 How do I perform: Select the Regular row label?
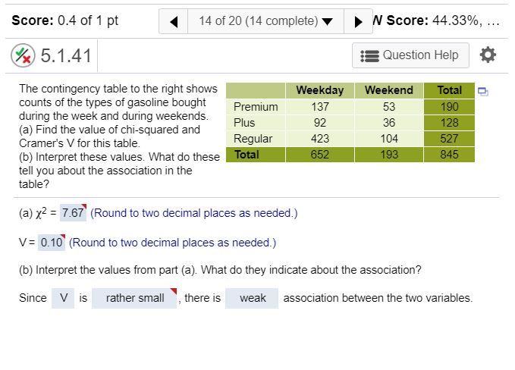pyautogui.click(x=253, y=139)
